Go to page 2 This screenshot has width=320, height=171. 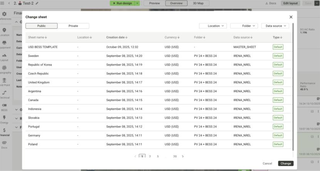(150, 156)
